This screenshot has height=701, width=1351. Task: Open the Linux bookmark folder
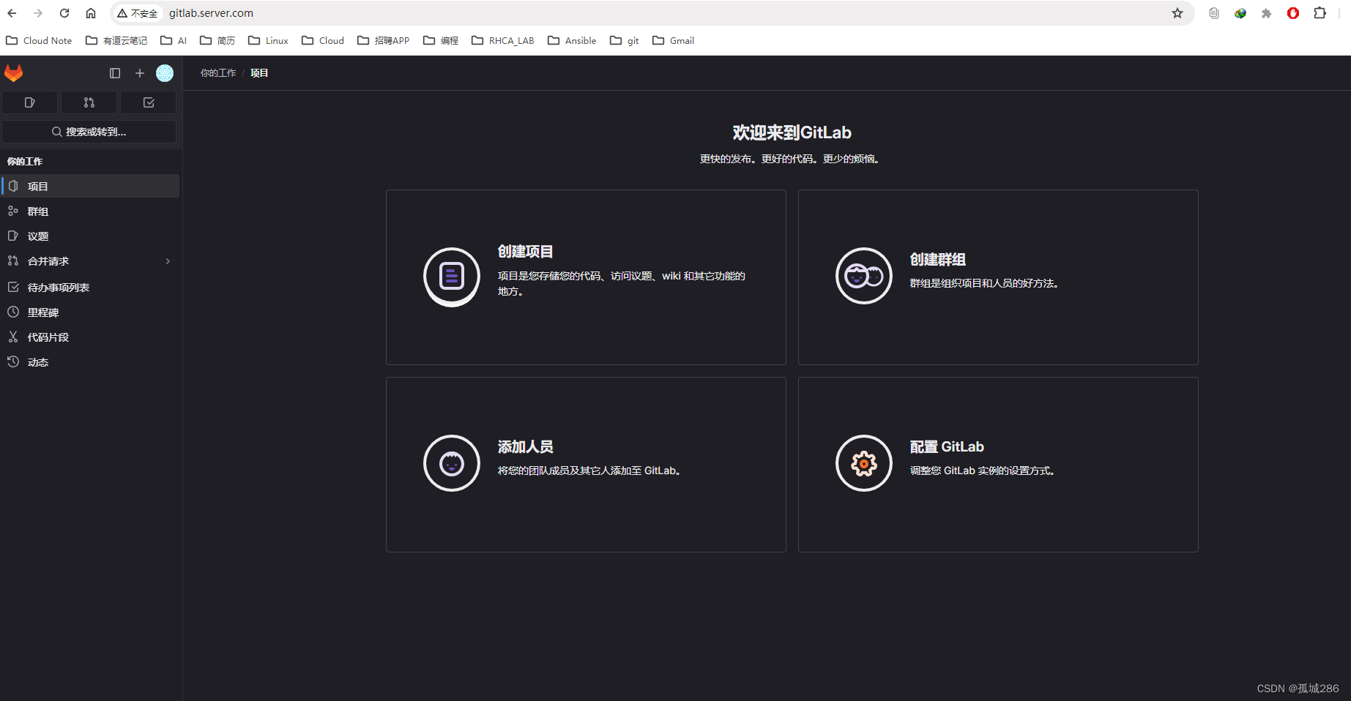coord(268,41)
